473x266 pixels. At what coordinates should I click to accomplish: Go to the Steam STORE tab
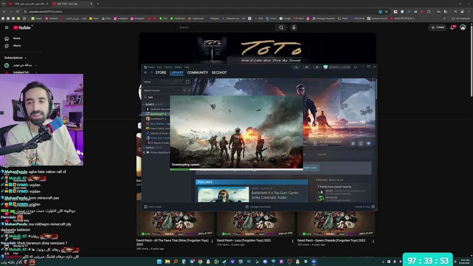[x=161, y=72]
